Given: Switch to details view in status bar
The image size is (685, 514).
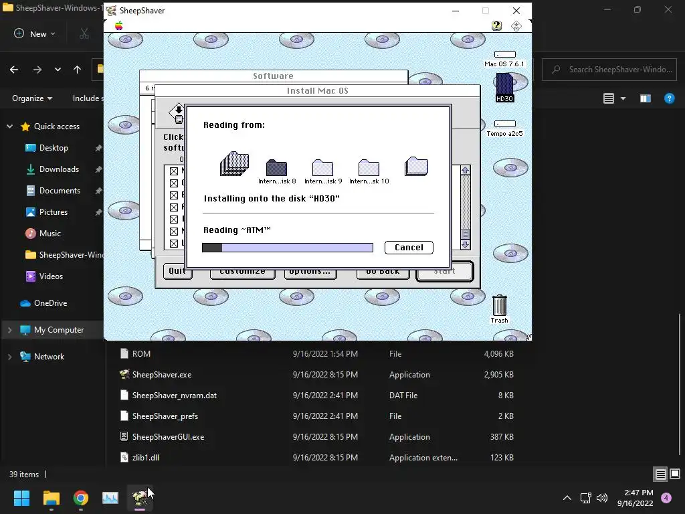Looking at the screenshot, I should pyautogui.click(x=660, y=475).
